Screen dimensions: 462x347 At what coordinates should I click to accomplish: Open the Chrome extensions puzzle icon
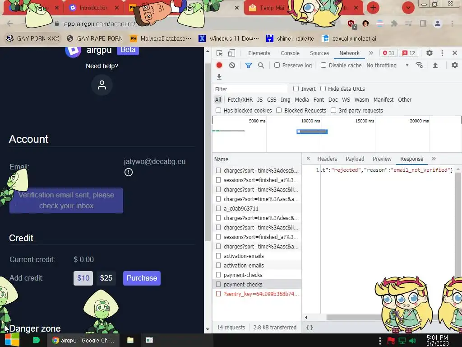[394, 23]
